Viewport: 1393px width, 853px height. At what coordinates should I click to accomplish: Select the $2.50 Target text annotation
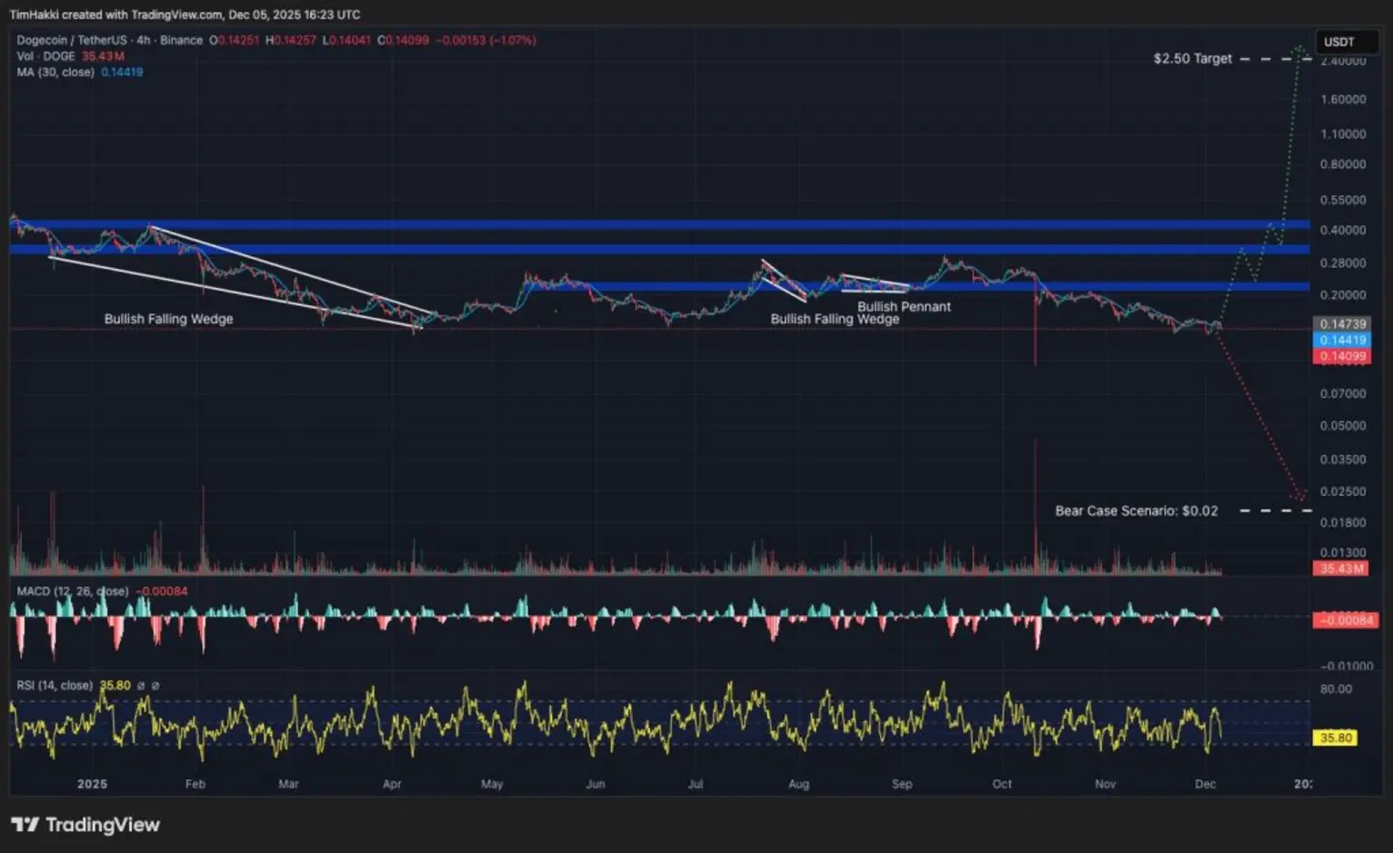1192,58
